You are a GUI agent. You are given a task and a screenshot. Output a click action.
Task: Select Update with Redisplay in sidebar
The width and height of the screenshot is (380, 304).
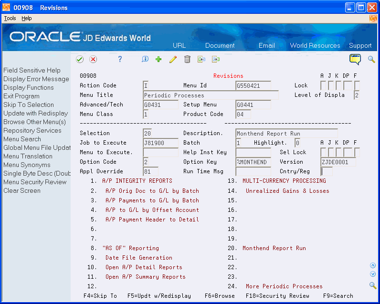pos(36,114)
